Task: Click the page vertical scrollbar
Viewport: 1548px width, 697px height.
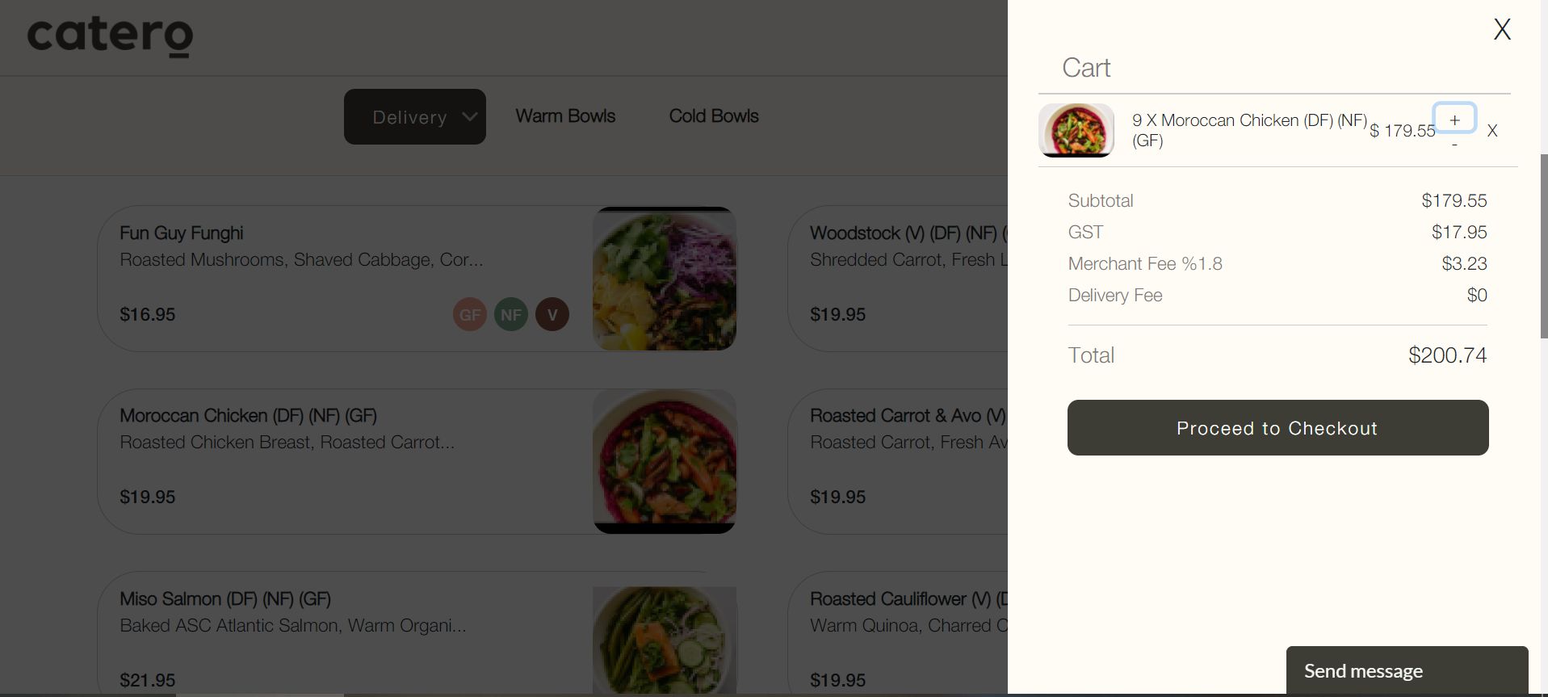Action: tap(1543, 246)
